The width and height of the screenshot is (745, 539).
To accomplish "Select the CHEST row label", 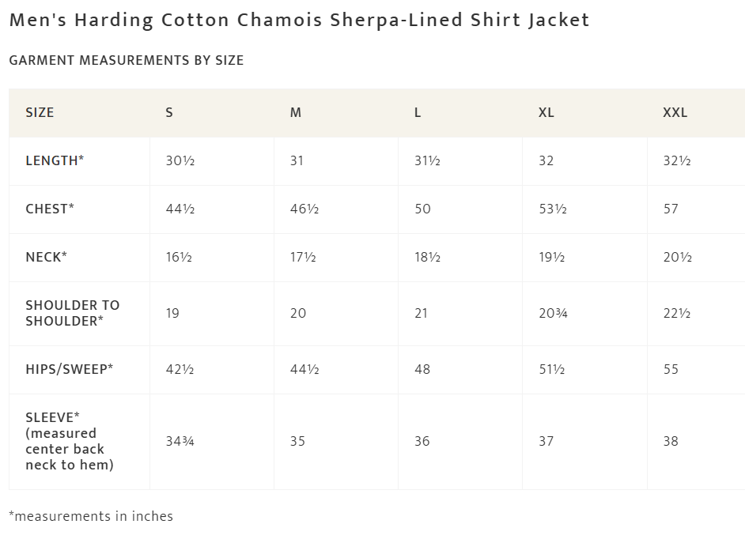I will tap(50, 209).
